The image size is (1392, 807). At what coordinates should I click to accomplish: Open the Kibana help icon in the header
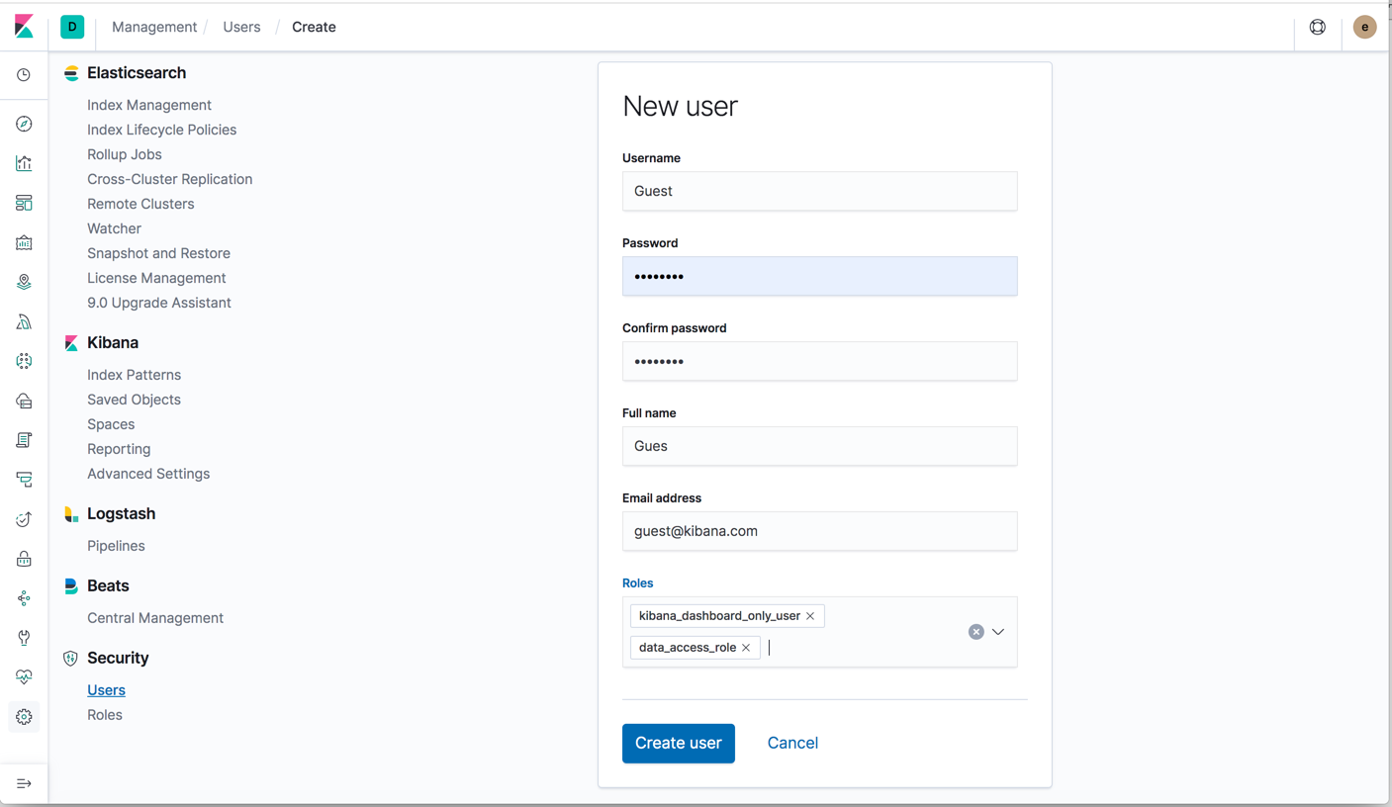click(1317, 27)
